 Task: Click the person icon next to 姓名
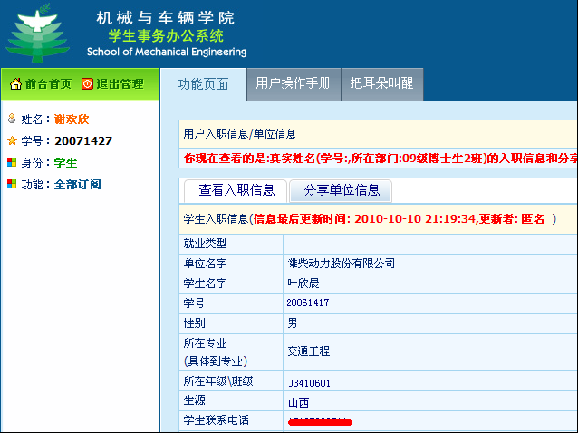pyautogui.click(x=11, y=119)
